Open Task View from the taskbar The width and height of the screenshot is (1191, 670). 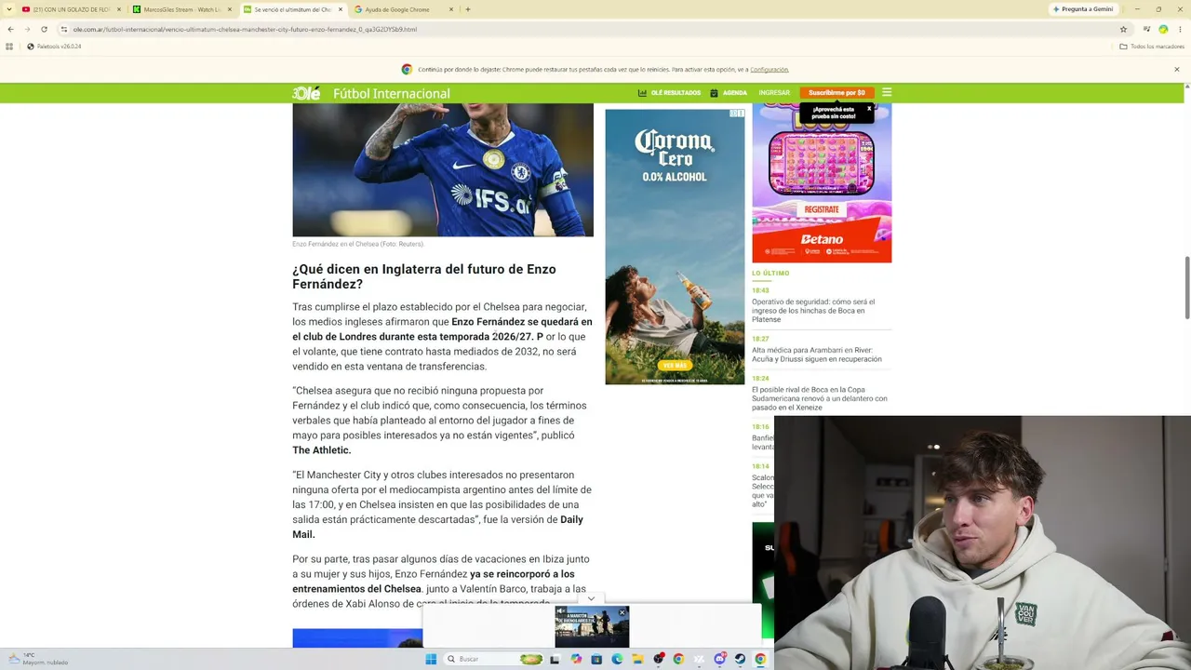click(555, 659)
